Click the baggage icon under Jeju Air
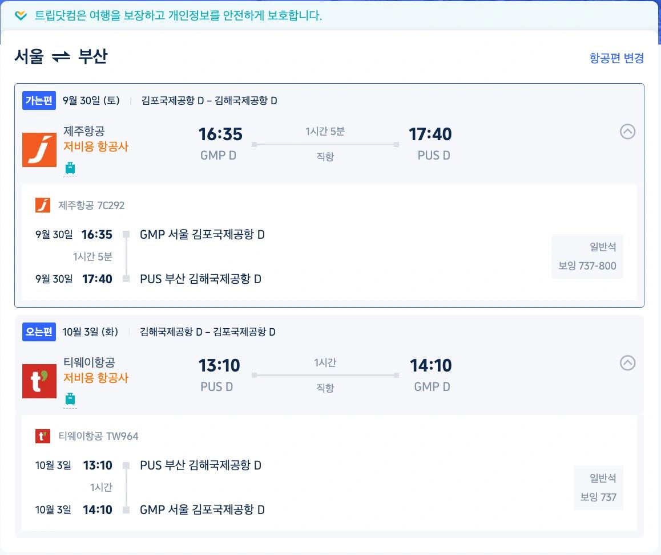Image resolution: width=661 pixels, height=555 pixels. [70, 168]
